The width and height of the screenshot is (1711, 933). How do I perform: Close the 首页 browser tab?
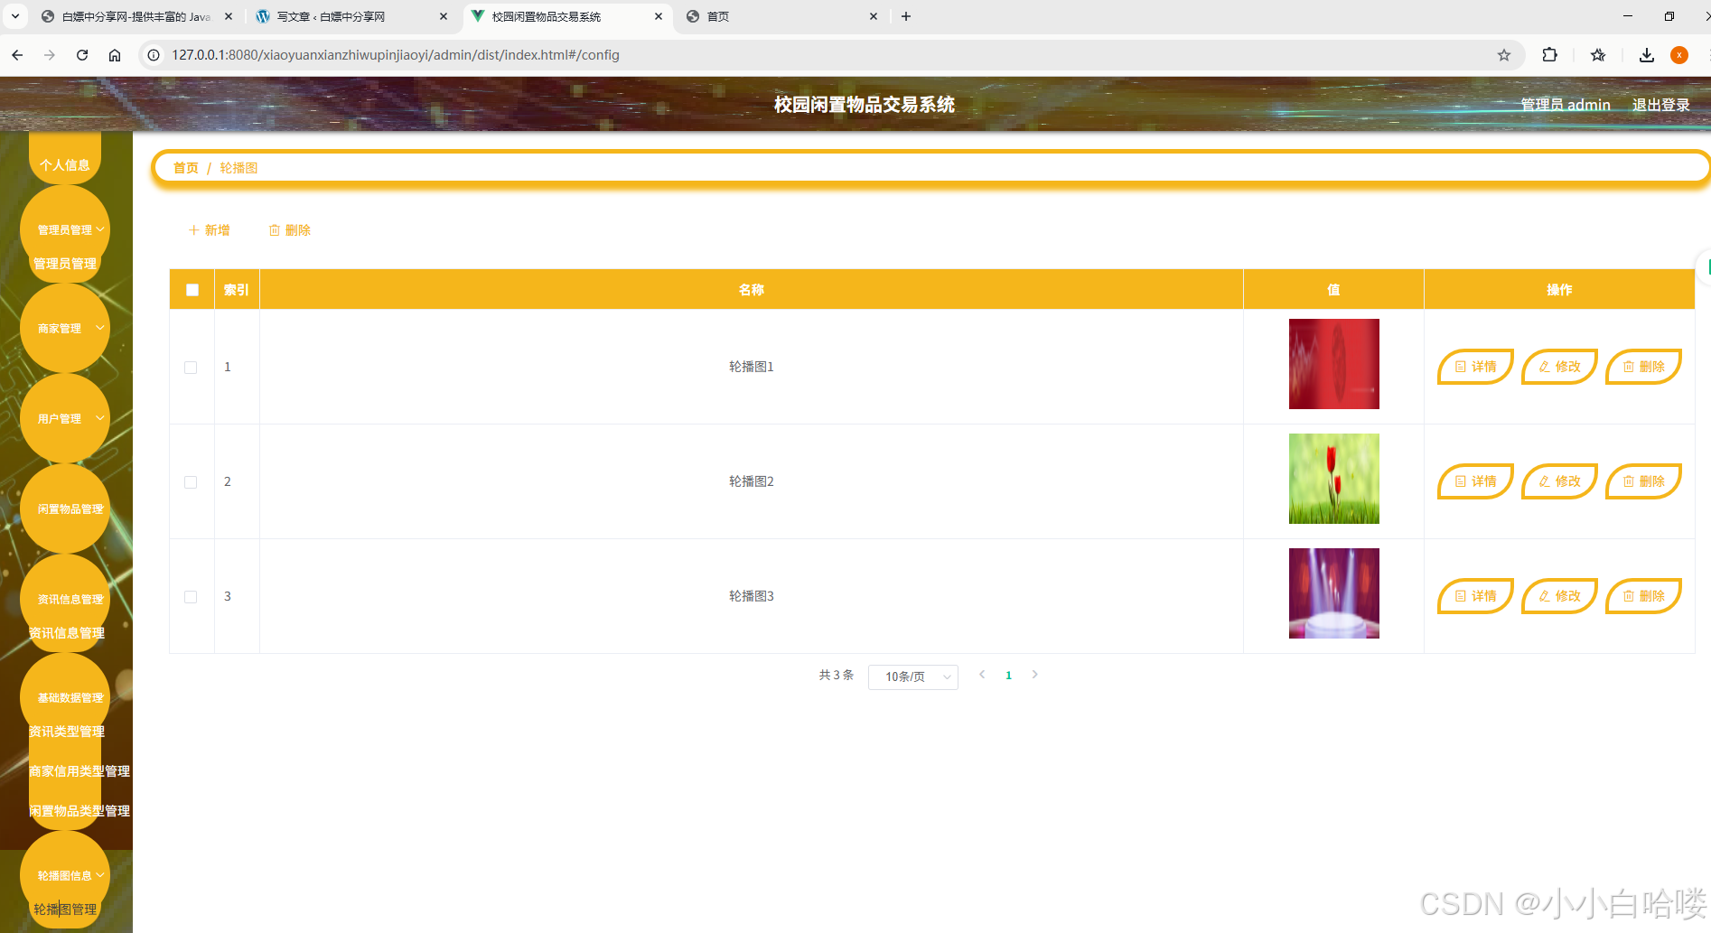(x=874, y=16)
